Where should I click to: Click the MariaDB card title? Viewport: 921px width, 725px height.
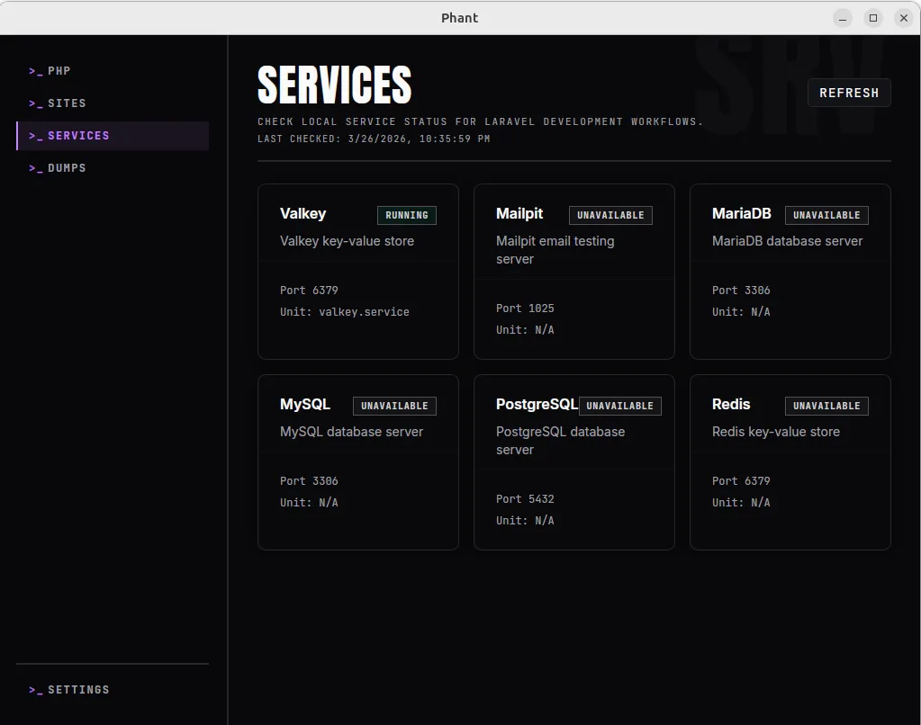coord(741,214)
